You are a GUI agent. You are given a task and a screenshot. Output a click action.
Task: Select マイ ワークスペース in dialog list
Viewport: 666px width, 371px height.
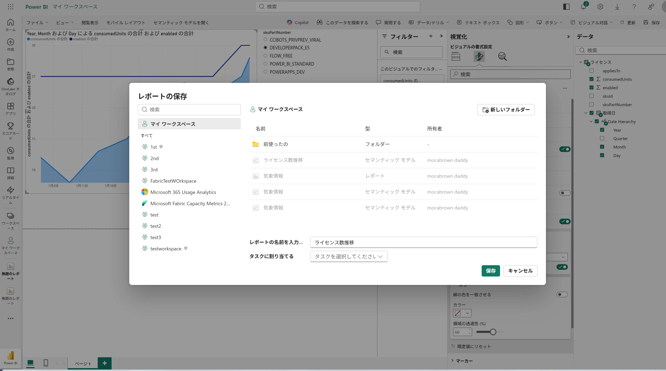(x=189, y=124)
